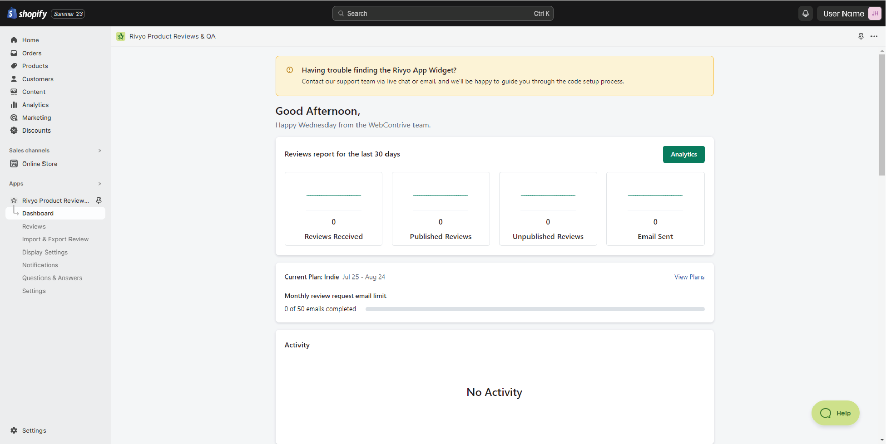Go to Display Settings submenu
886x444 pixels.
(x=45, y=252)
